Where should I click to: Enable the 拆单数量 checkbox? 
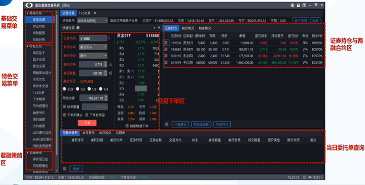tap(64, 106)
